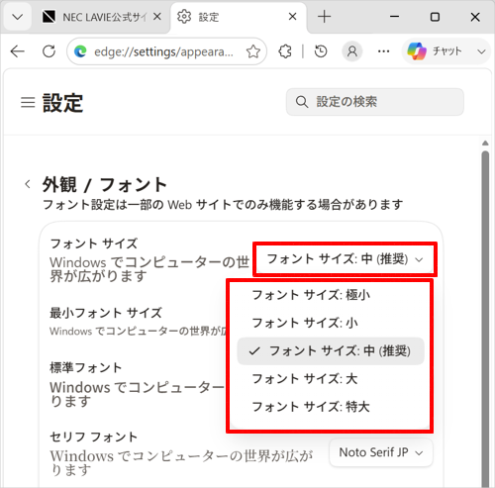This screenshot has width=495, height=488.
Task: Choose フォント サイズ: 極小 option
Action: 331,295
